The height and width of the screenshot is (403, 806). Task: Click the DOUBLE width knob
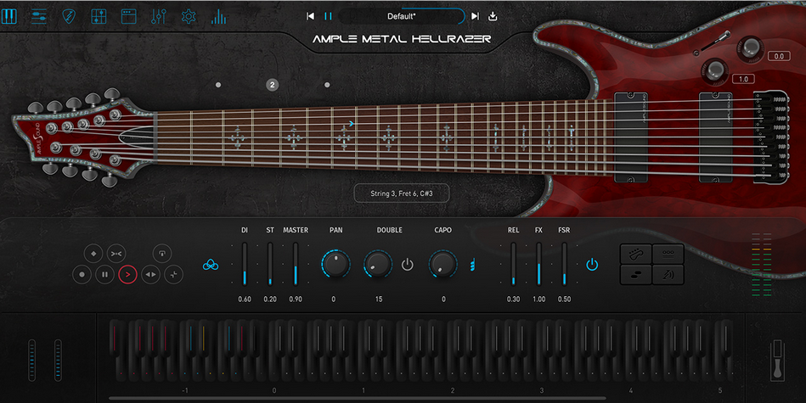(x=378, y=265)
